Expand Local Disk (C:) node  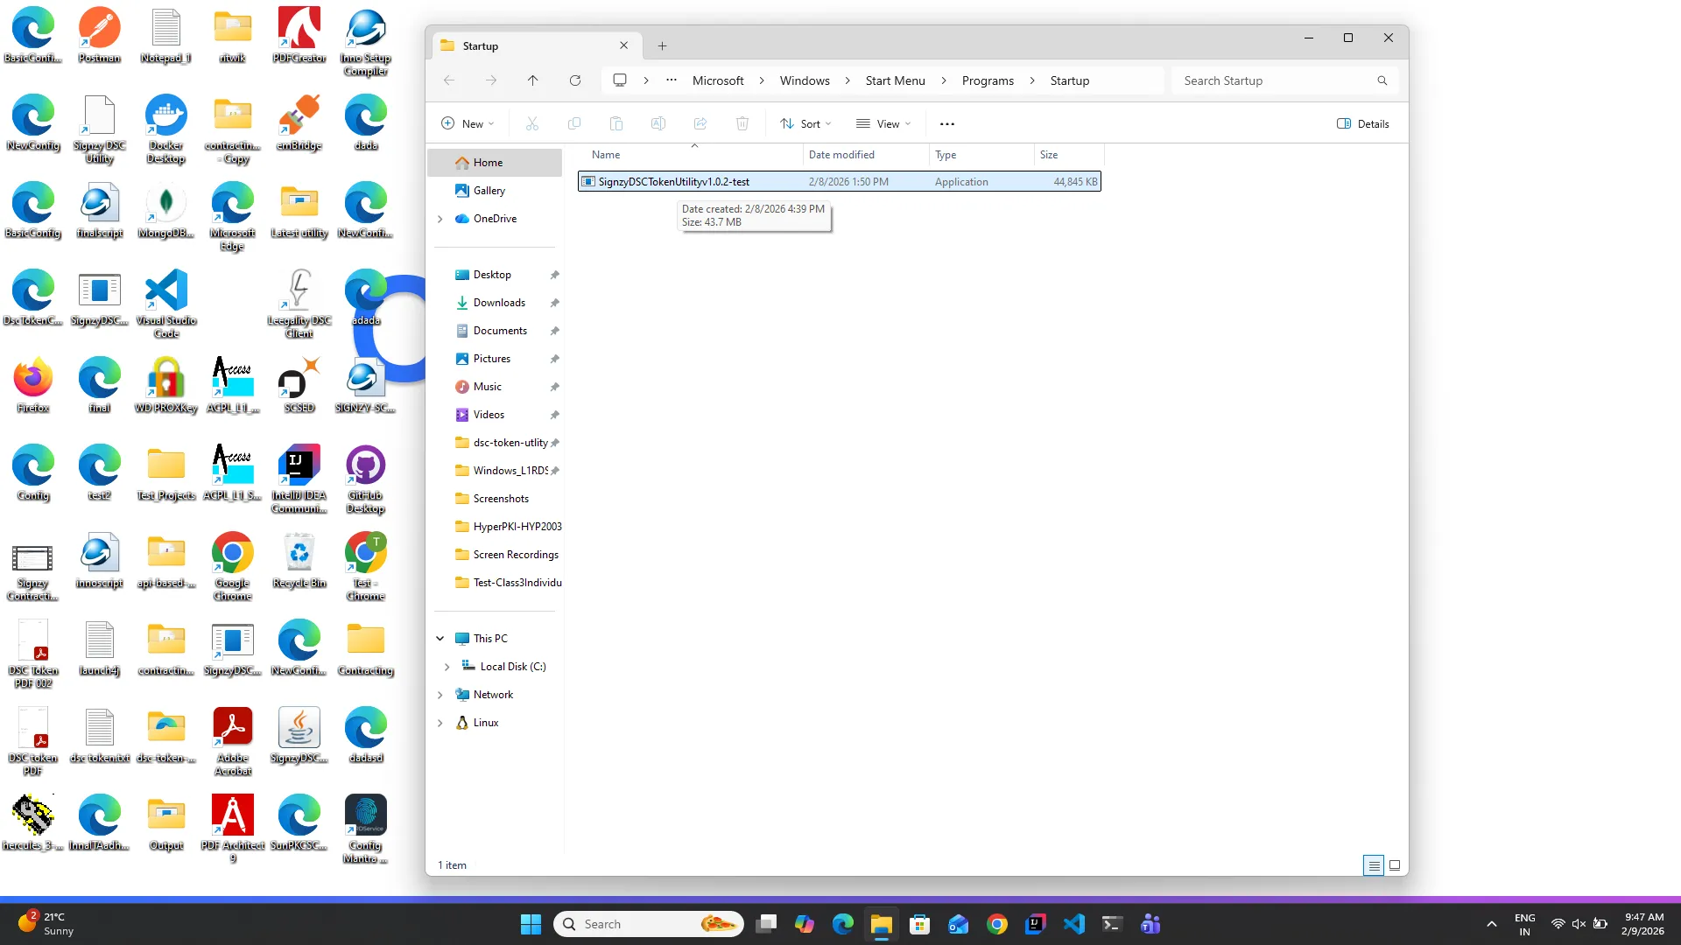[447, 667]
